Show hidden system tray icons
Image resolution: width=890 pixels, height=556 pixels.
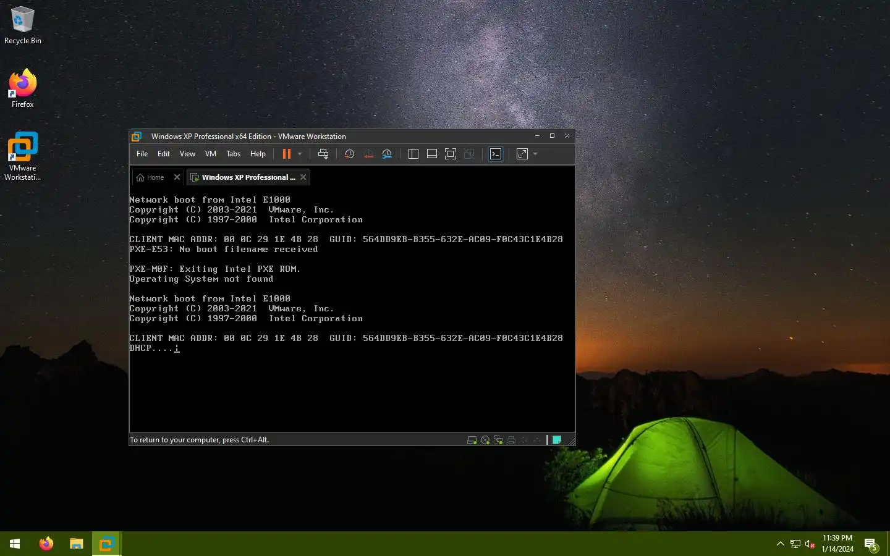coord(780,544)
